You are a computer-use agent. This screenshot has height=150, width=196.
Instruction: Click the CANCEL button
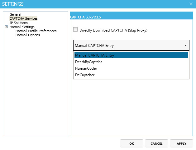156,143
